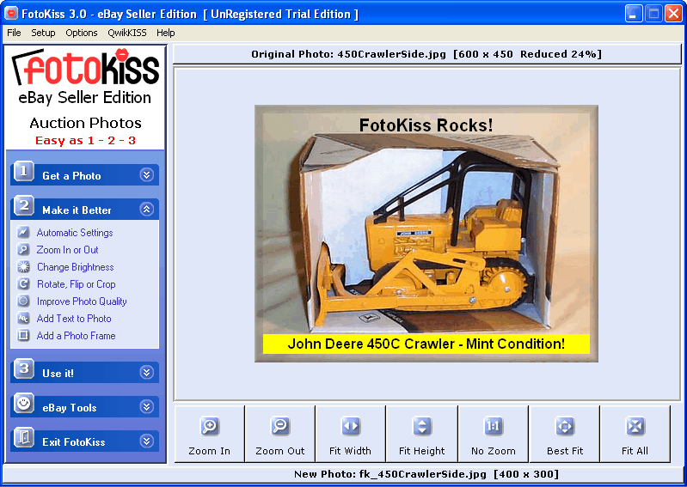Open the Add Text to Photo link
This screenshot has height=487, width=687.
(74, 319)
